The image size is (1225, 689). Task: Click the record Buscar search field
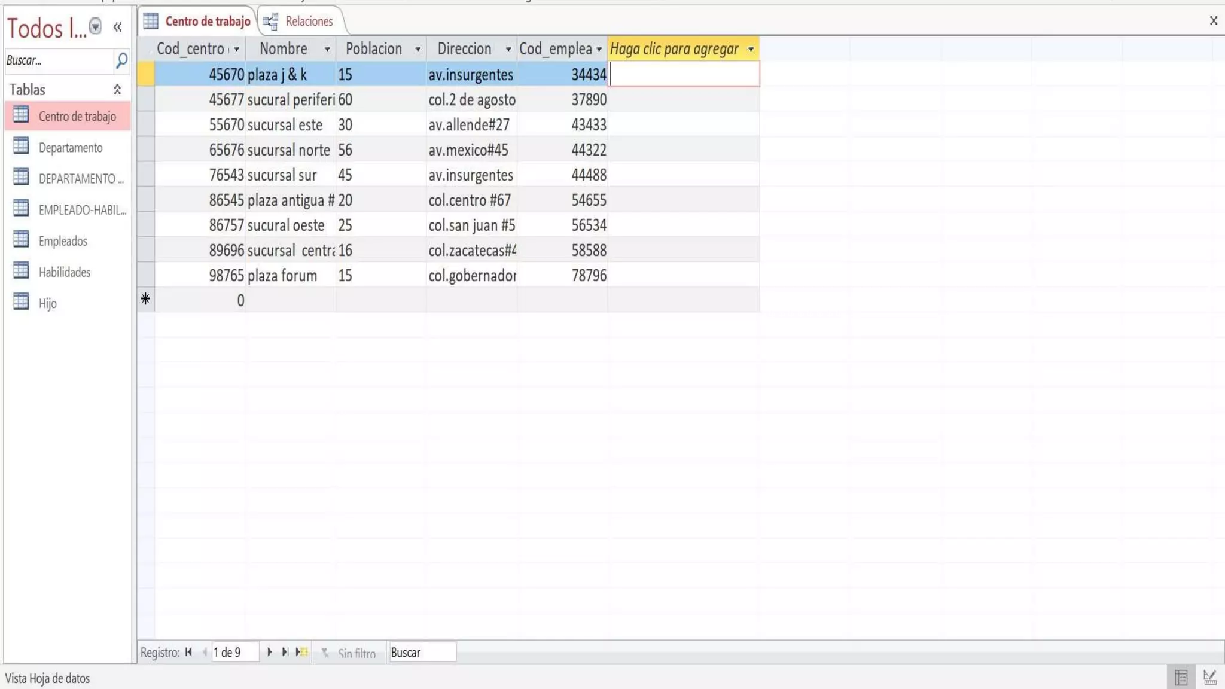pyautogui.click(x=421, y=653)
